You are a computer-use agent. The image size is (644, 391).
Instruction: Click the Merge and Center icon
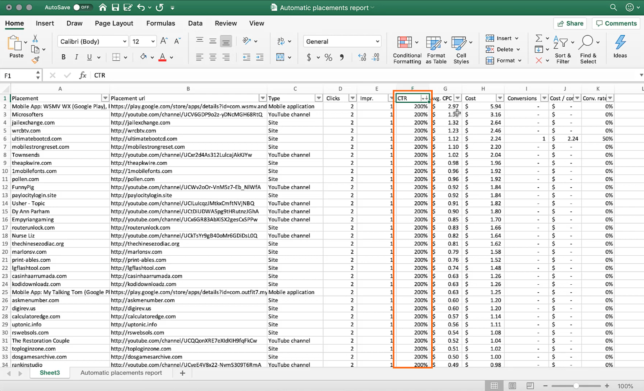pyautogui.click(x=280, y=57)
